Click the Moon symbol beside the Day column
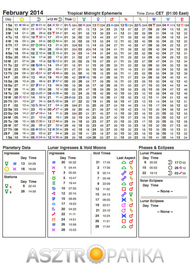This screenshot has height=273, width=190. pos(39,19)
